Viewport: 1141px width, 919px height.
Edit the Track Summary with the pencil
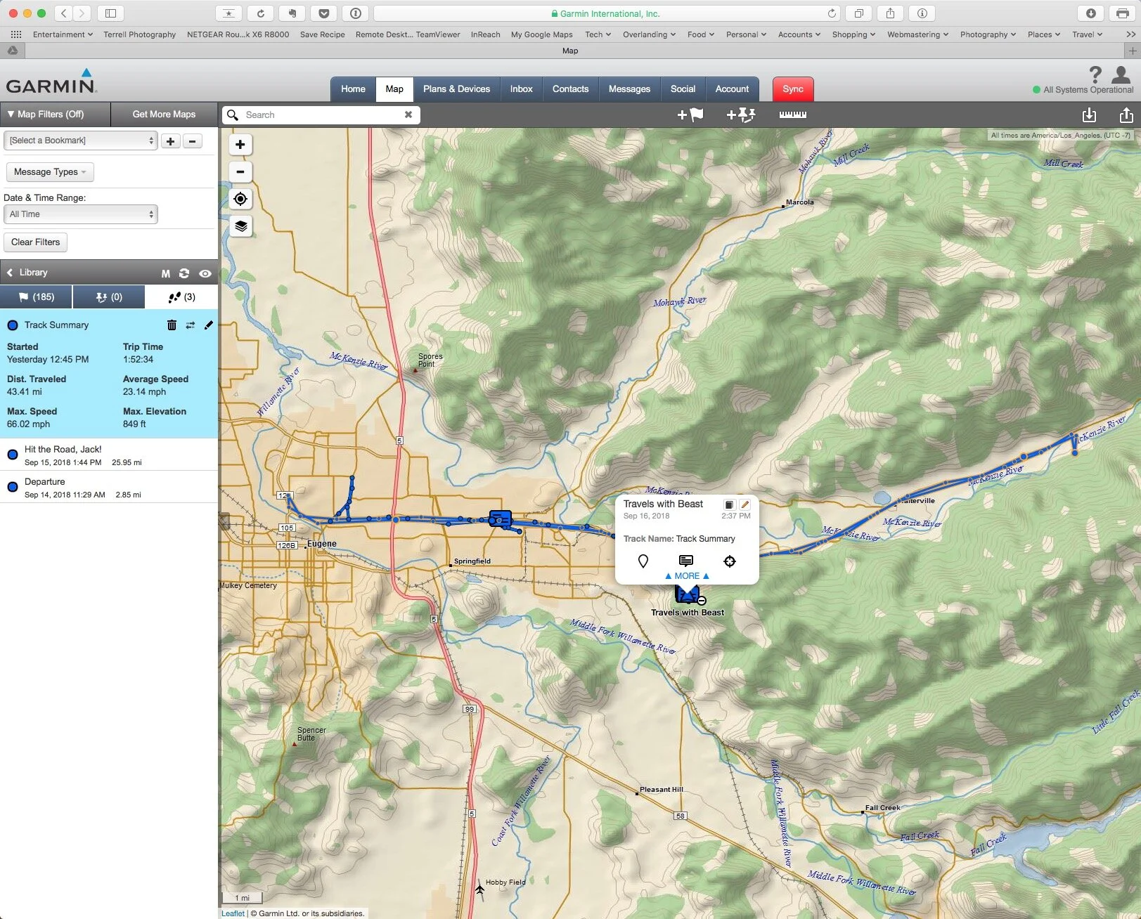tap(208, 325)
